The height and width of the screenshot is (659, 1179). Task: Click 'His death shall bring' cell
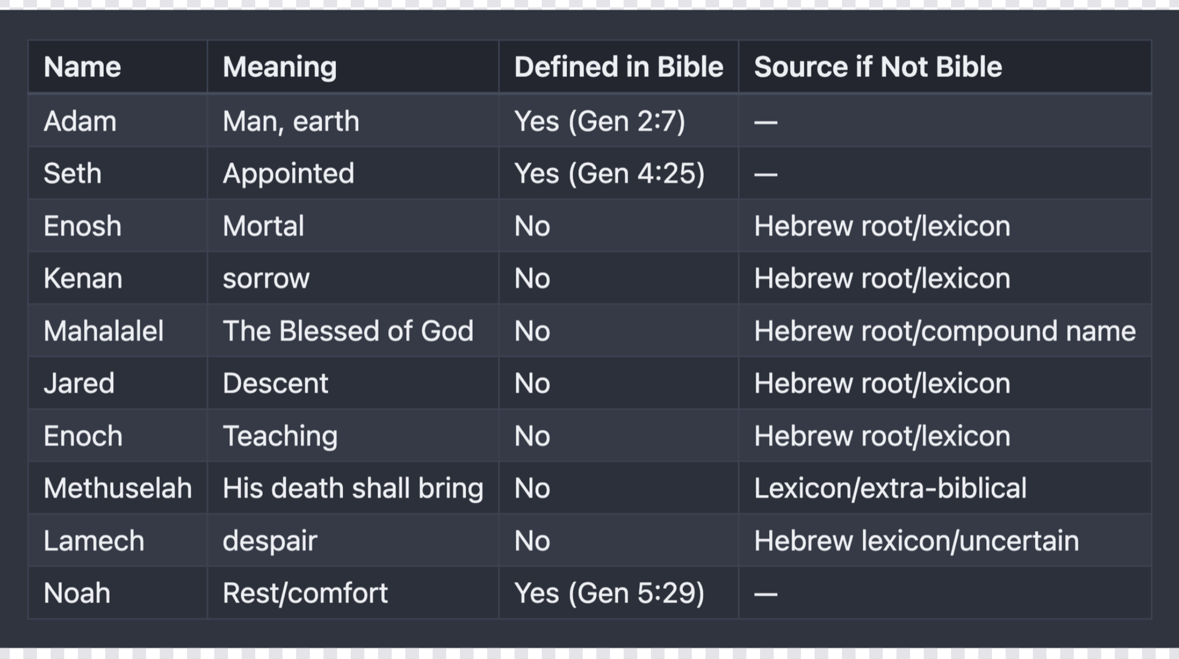coord(353,489)
